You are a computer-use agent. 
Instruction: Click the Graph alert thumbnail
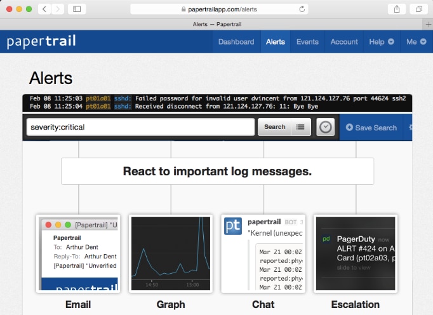pyautogui.click(x=171, y=253)
